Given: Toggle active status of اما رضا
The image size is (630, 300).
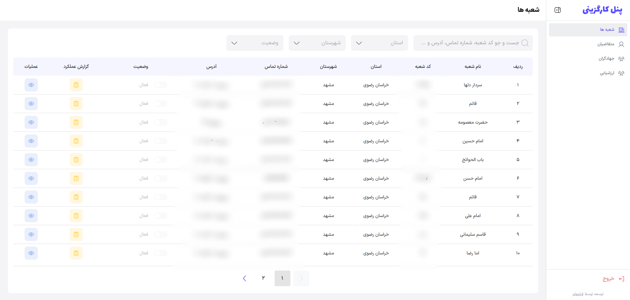Looking at the screenshot, I should (161, 253).
